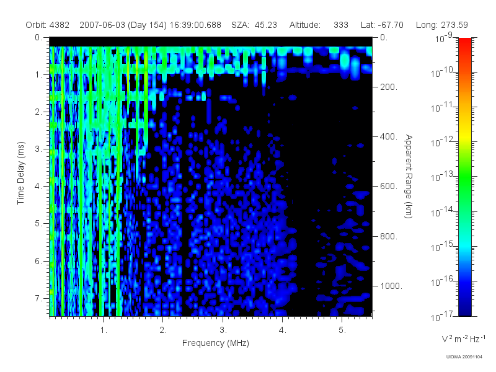
Task: Click the time delay tick '2.' on left axis
Action: [38, 112]
